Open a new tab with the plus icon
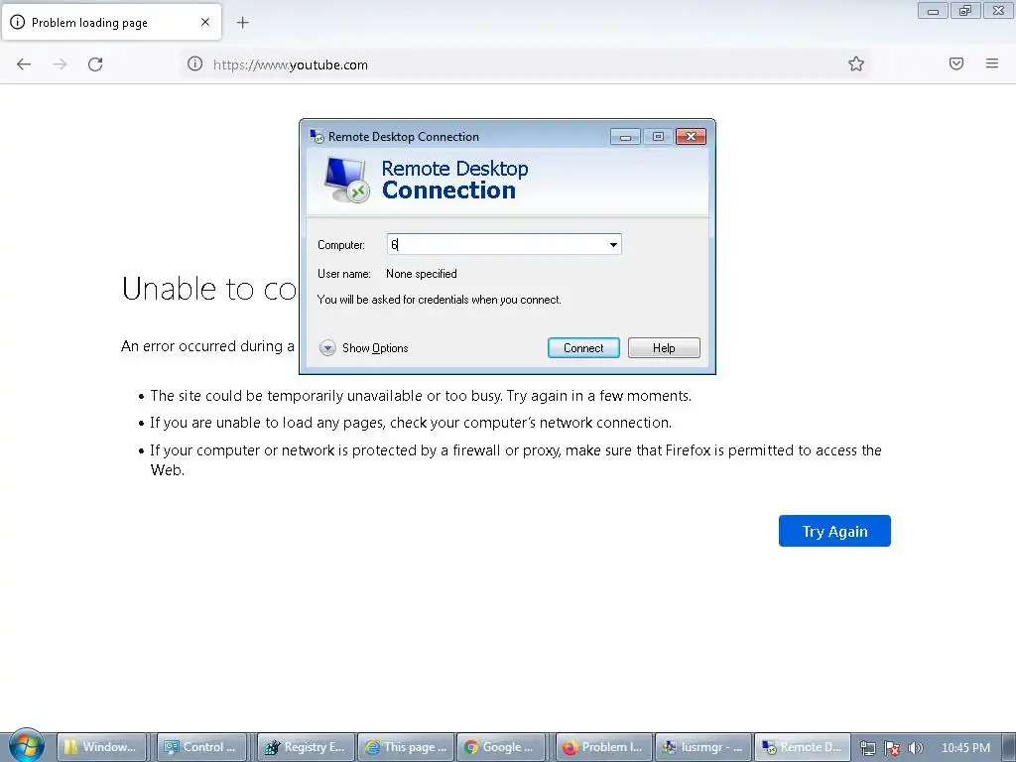Image resolution: width=1016 pixels, height=762 pixels. [242, 23]
